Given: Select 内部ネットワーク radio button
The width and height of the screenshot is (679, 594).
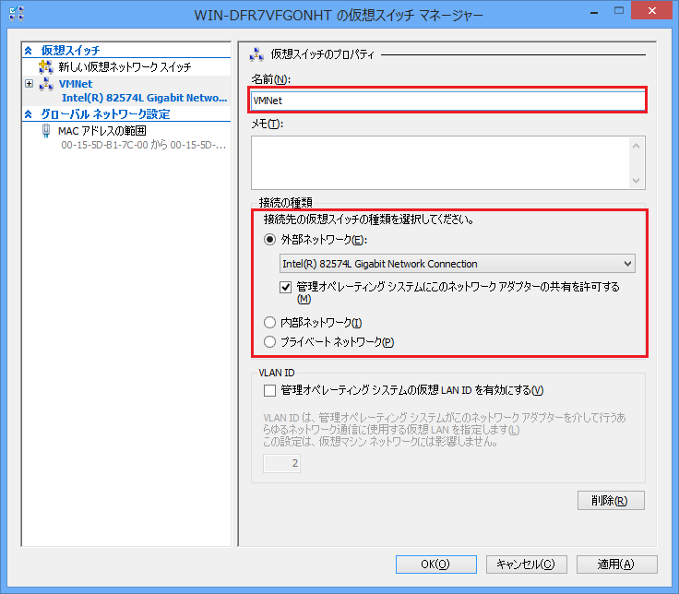Looking at the screenshot, I should 269,323.
